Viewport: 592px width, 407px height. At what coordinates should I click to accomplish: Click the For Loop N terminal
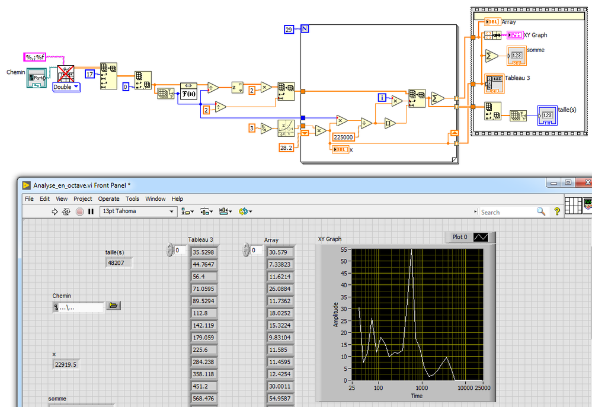tap(305, 28)
